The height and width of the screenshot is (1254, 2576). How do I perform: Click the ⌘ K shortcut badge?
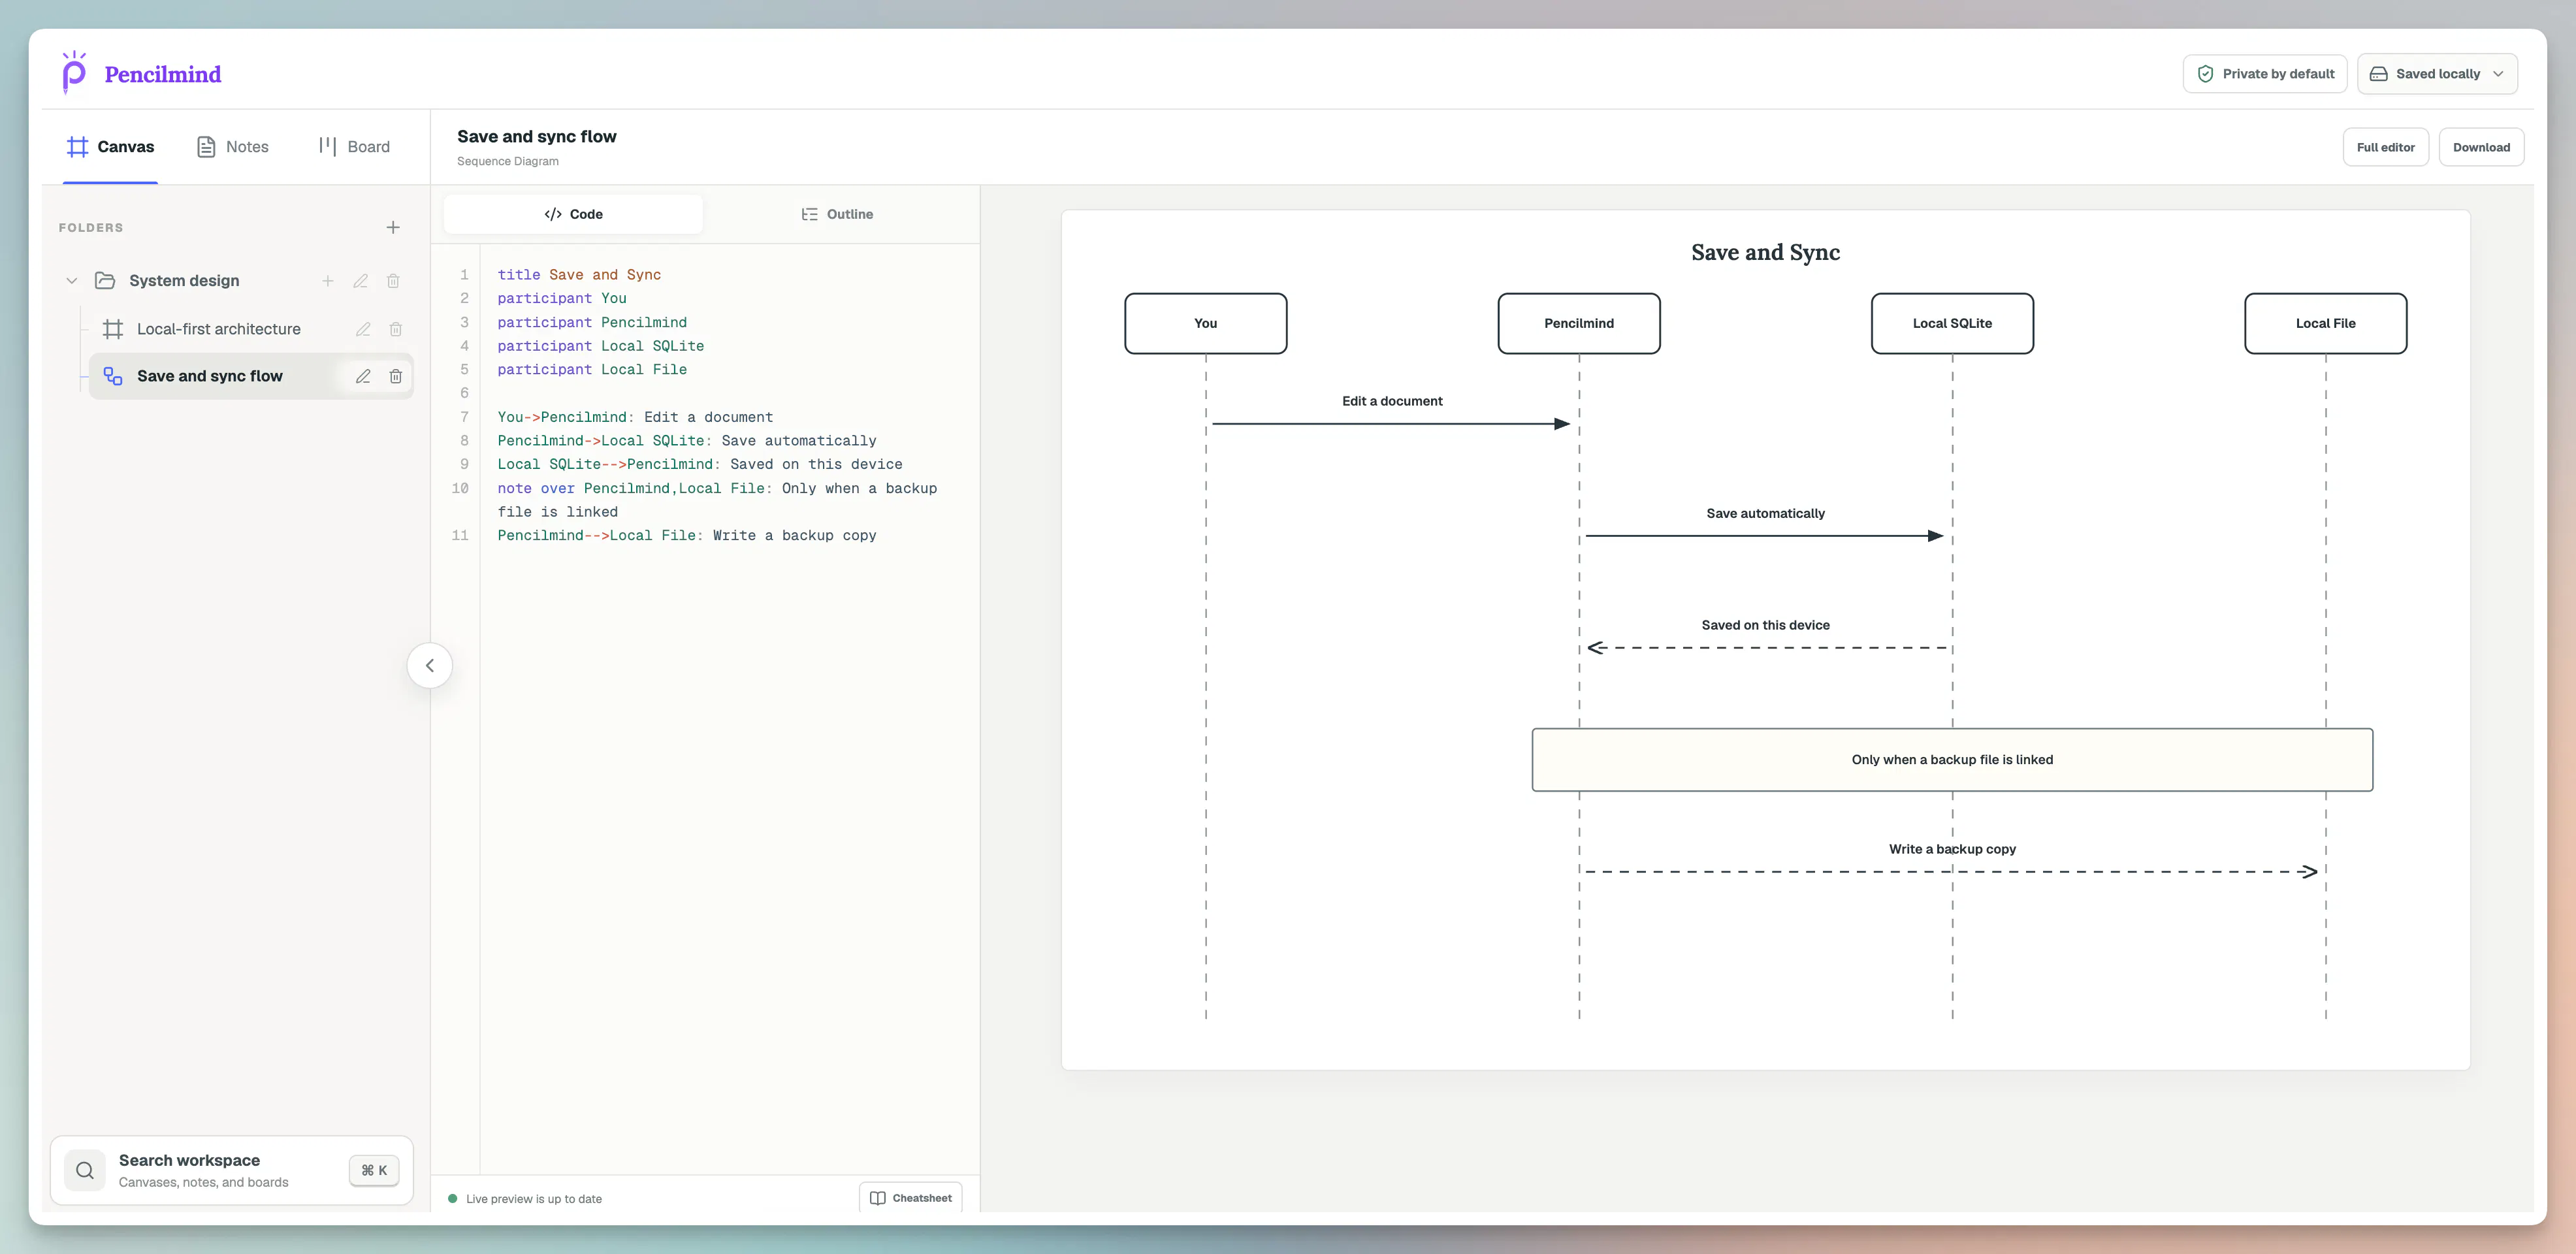click(x=374, y=1170)
